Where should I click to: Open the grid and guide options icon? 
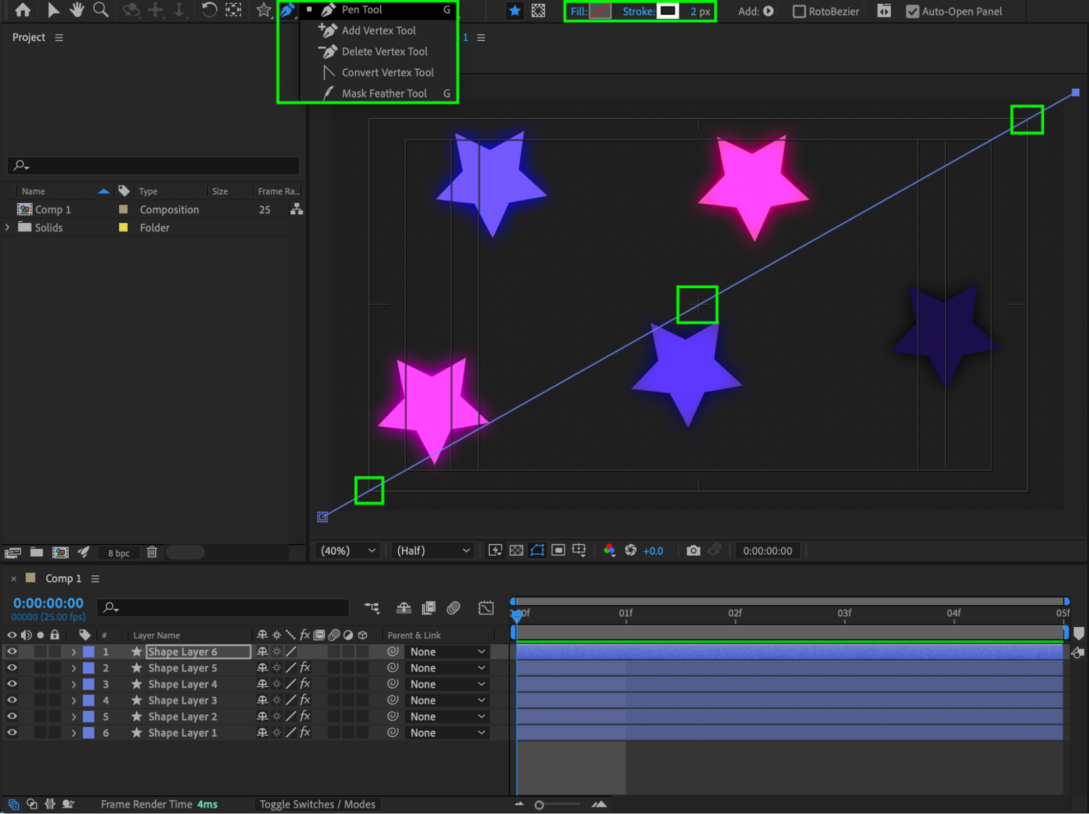579,550
